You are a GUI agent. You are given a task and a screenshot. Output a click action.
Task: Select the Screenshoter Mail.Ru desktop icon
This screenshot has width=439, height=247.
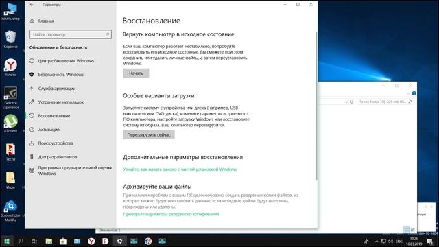(x=11, y=211)
